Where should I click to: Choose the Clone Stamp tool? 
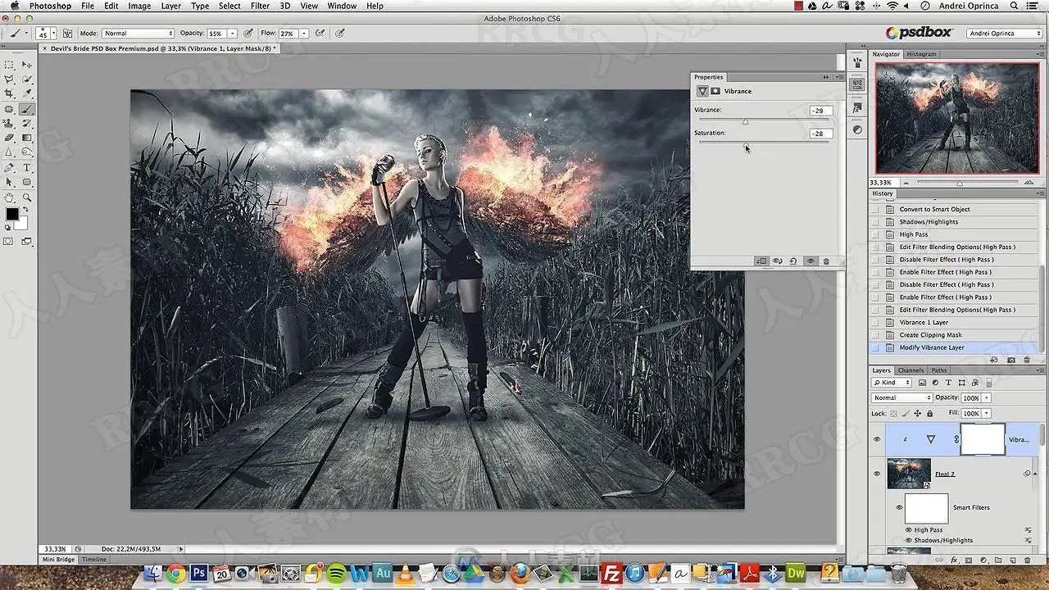tap(9, 124)
